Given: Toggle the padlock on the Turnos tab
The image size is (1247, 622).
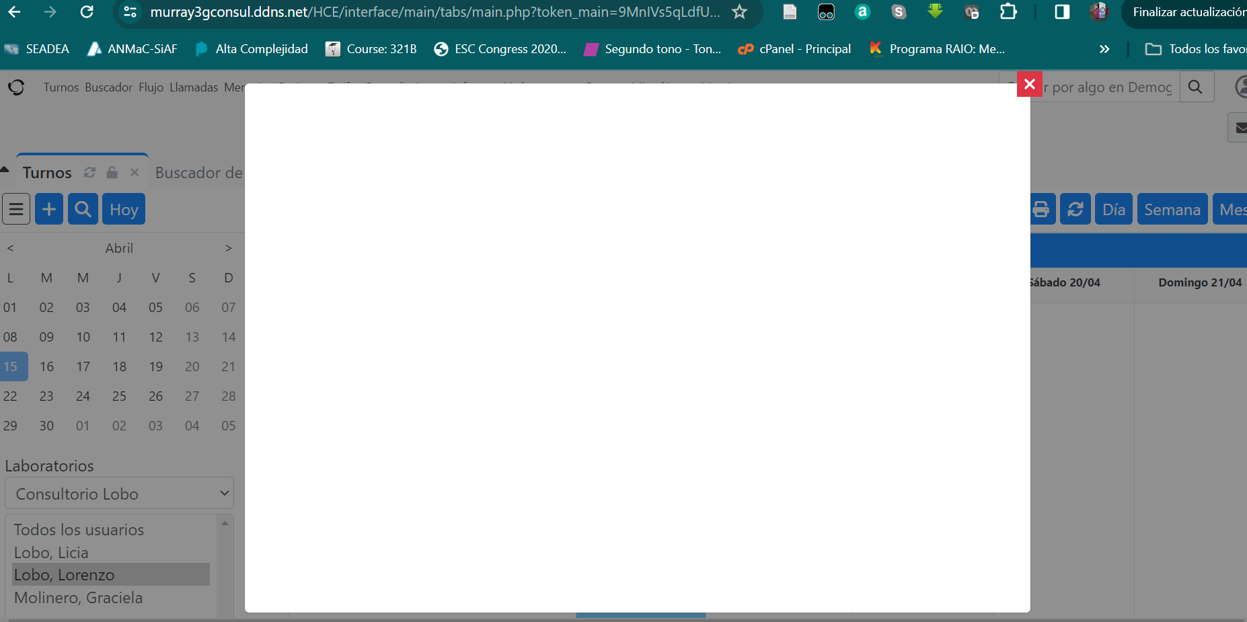Looking at the screenshot, I should 112,173.
